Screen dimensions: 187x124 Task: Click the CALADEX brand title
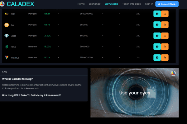(20, 4)
